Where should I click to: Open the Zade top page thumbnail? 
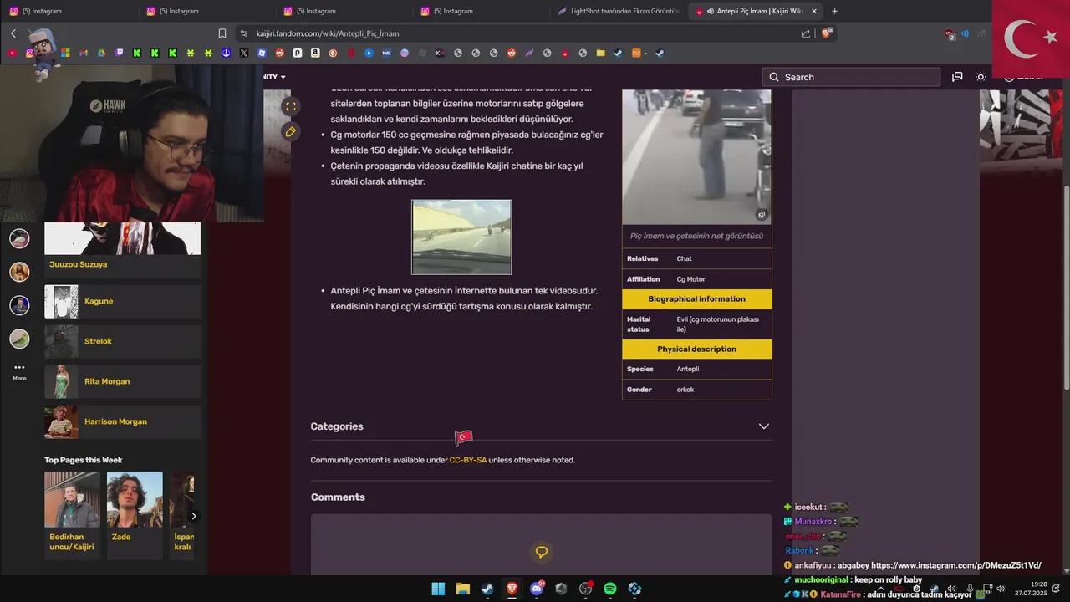(x=135, y=499)
